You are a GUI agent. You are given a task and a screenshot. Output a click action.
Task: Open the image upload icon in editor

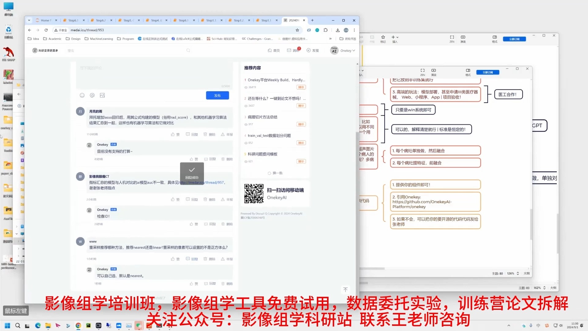click(x=102, y=95)
